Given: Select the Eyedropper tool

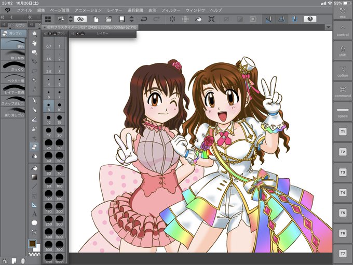Looking at the screenshot, I should point(34,89).
